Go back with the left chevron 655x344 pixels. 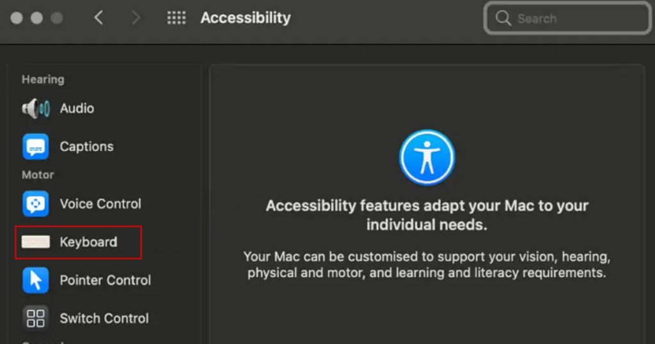[99, 18]
